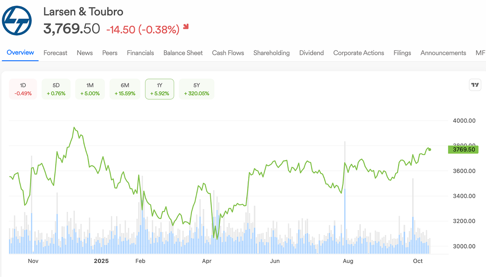This screenshot has width=486, height=277.
Task: Click the 4000.00 y-axis label
Action: tap(464, 121)
